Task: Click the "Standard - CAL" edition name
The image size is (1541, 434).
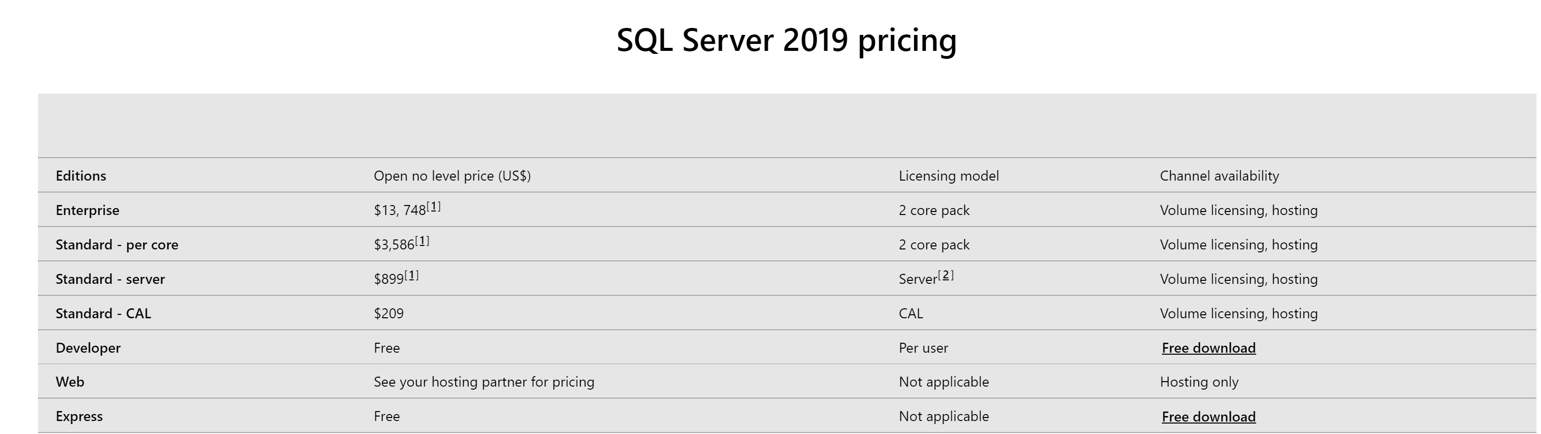Action: (103, 314)
